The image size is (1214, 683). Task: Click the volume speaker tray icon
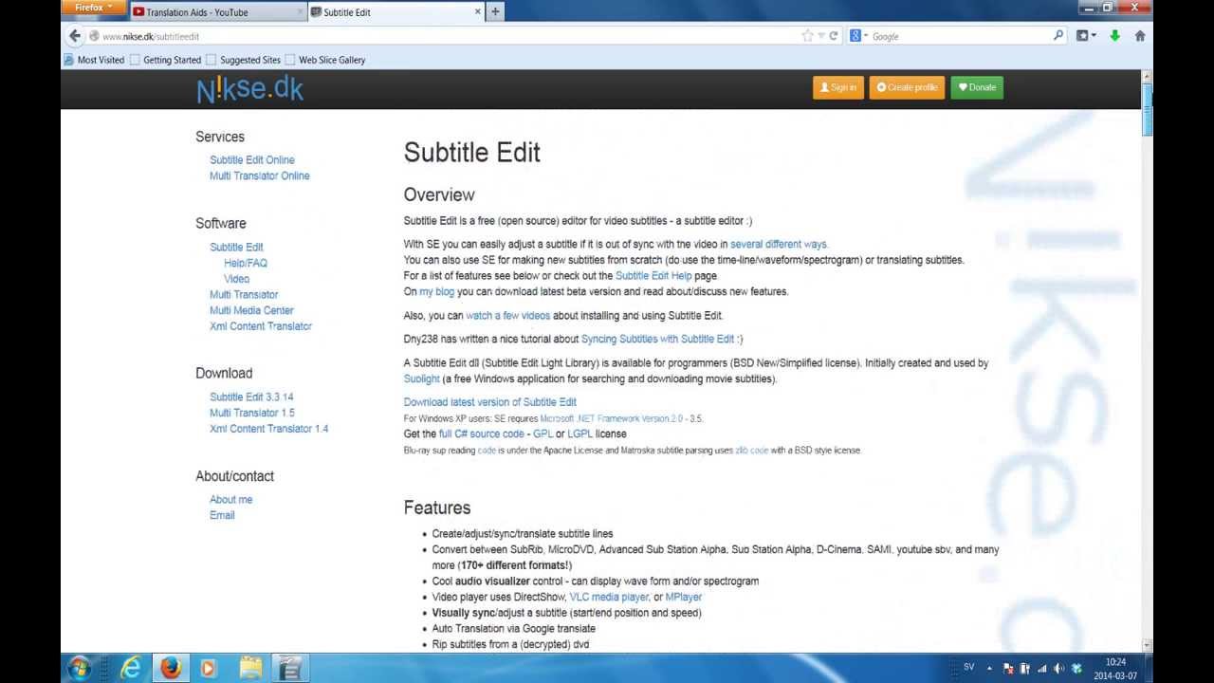pos(1059,669)
